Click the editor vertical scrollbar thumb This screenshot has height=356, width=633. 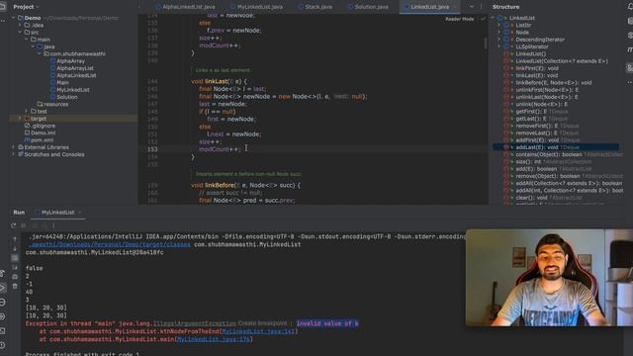pos(486,43)
